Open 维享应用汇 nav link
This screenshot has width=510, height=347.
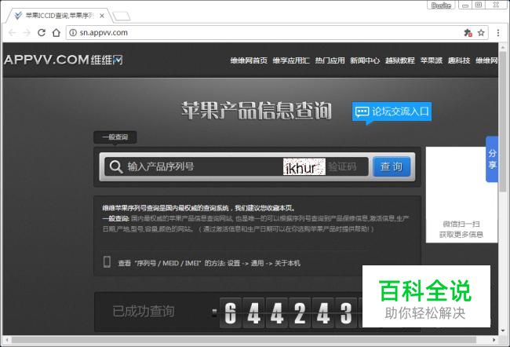(291, 60)
